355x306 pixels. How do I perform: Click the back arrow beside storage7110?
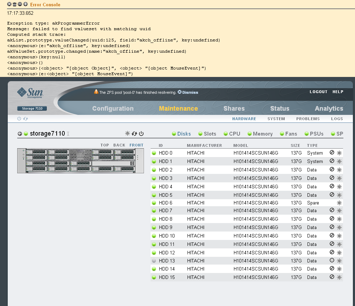pyautogui.click(x=20, y=134)
